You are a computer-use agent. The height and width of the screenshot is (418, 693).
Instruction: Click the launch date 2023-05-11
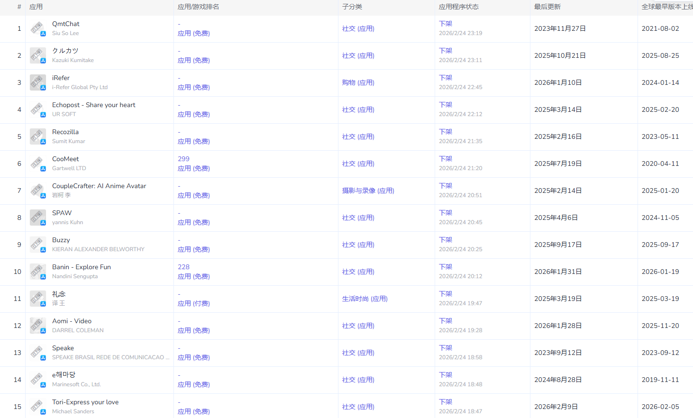pyautogui.click(x=660, y=136)
